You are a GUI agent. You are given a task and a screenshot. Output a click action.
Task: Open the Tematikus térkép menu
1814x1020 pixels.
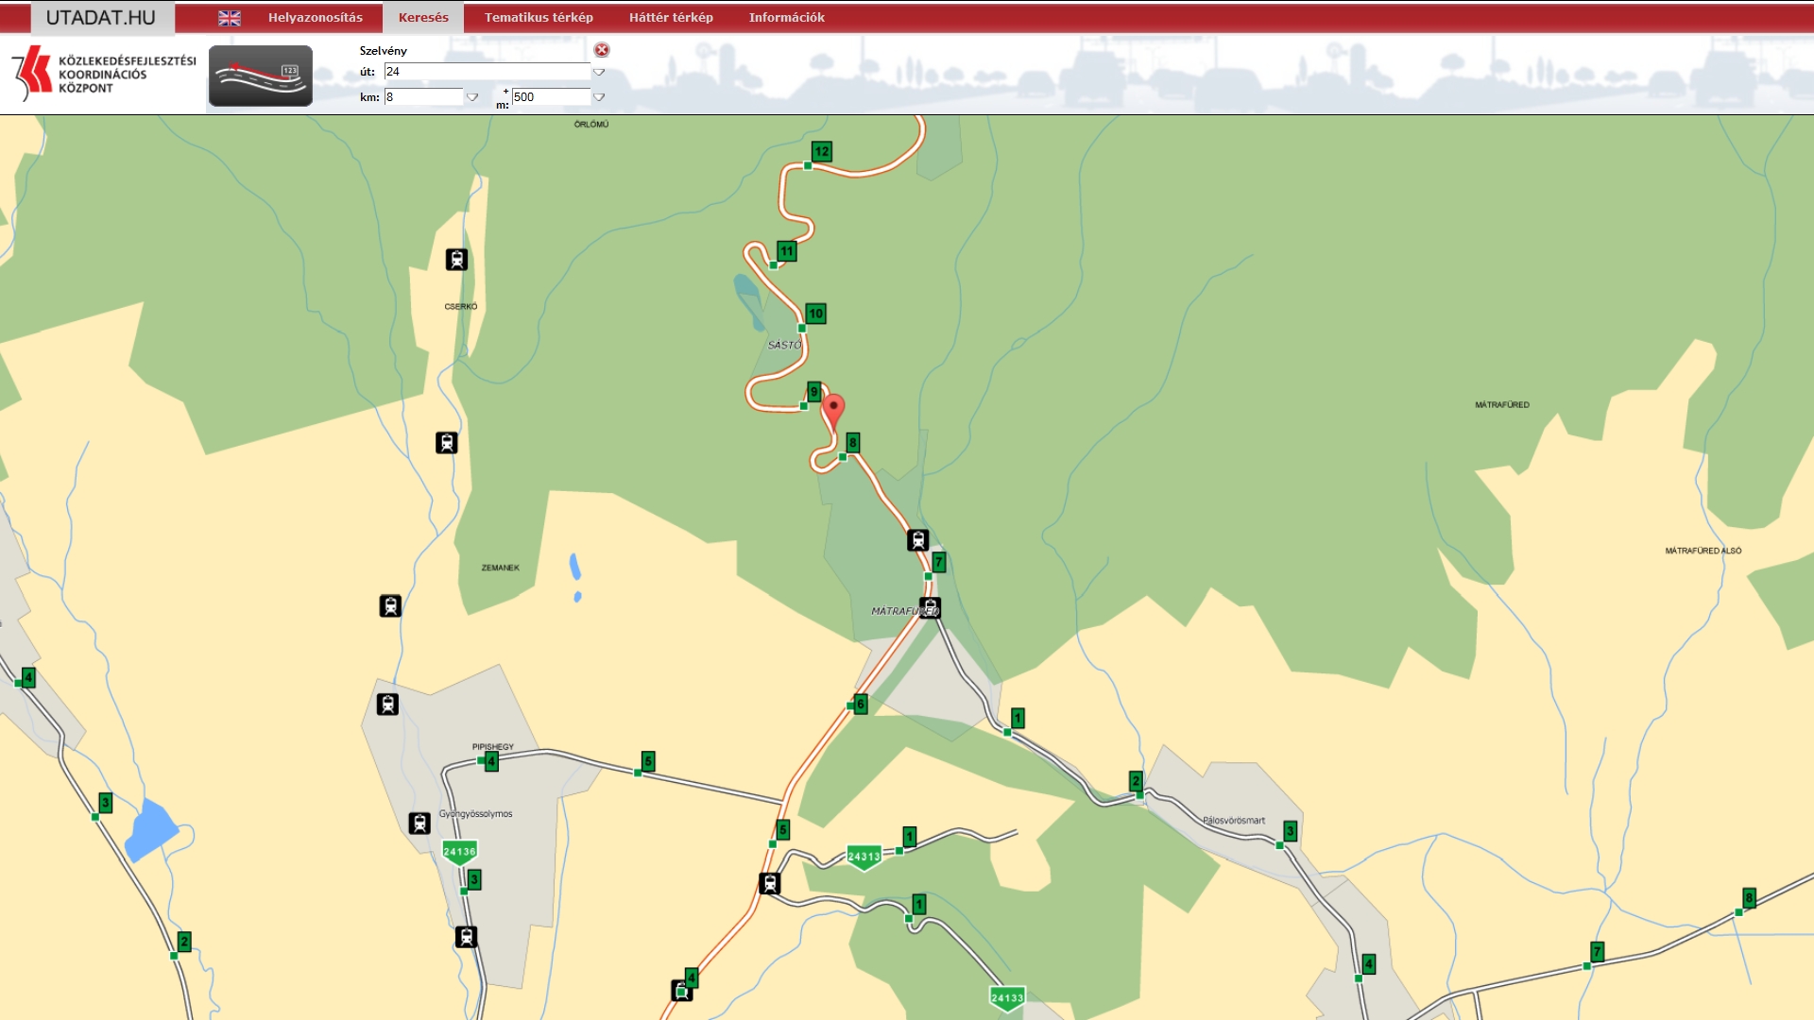539,18
